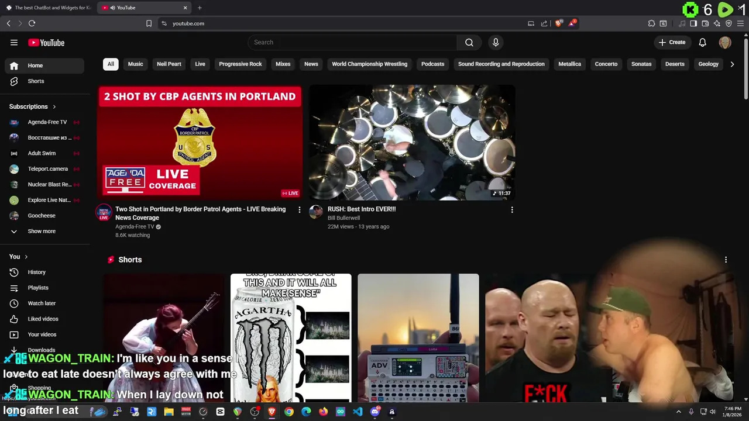The image size is (749, 421).
Task: Open Brave main menu icon
Action: [740, 23]
